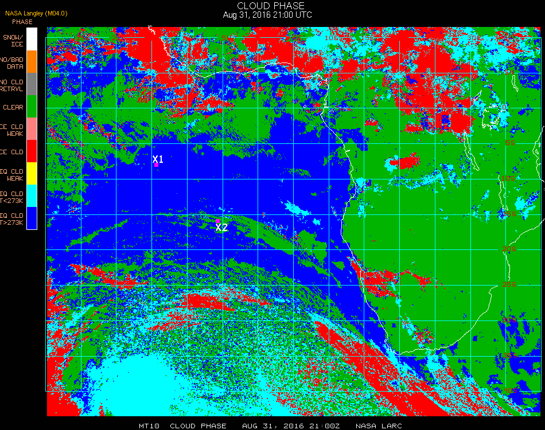Click the 25S latitude label
This screenshot has width=545, height=430.
tap(509, 284)
